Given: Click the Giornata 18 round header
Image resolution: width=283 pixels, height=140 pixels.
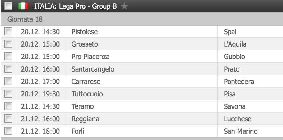Looking at the screenshot, I should point(25,19).
